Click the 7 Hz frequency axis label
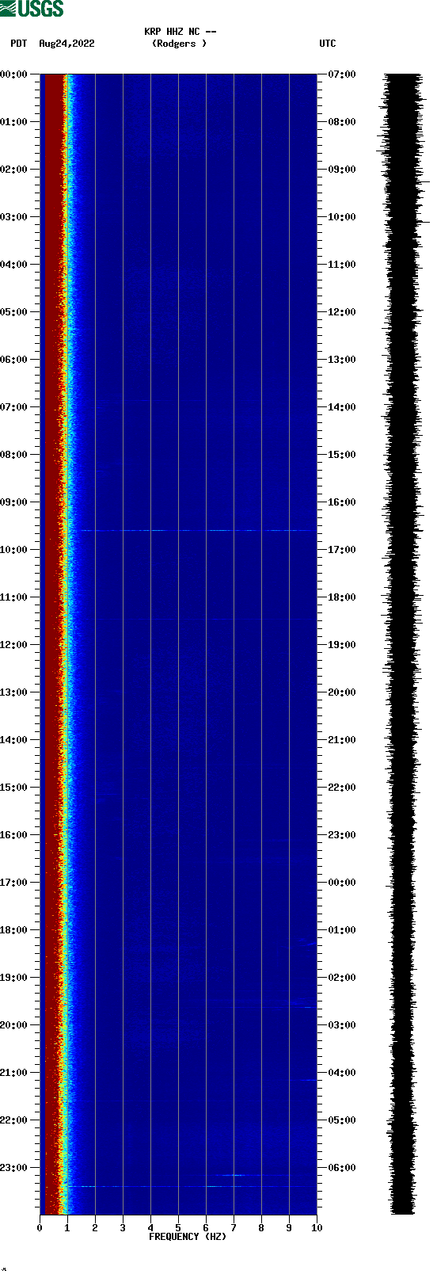Viewport: 437px width, 1278px height. pos(234,1228)
